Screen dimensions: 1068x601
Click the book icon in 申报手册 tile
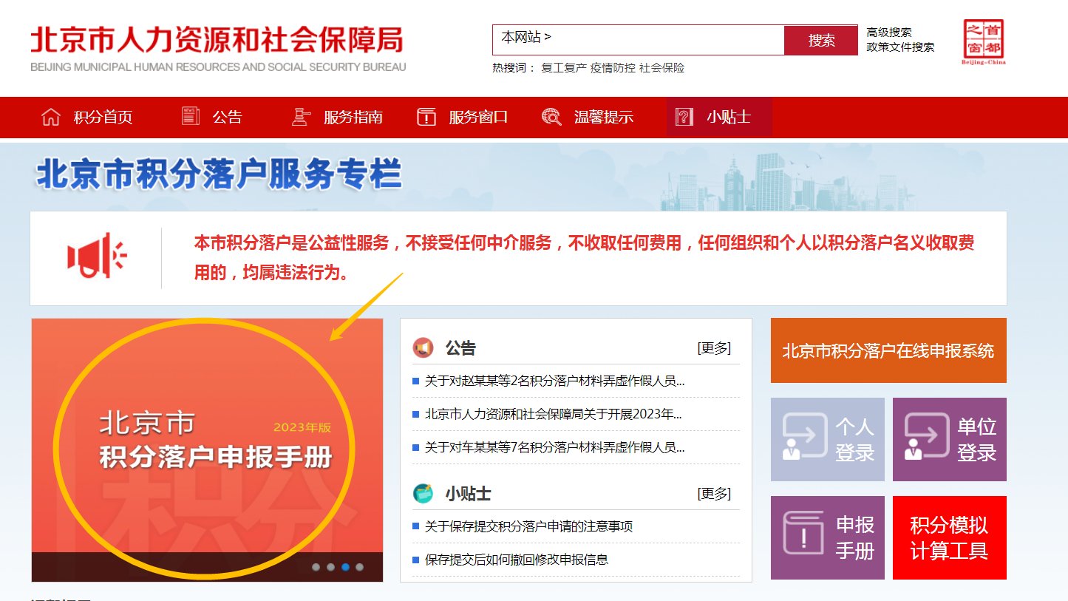coord(803,533)
